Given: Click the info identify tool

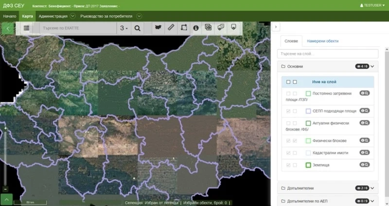Looking at the screenshot, I should 196,28.
